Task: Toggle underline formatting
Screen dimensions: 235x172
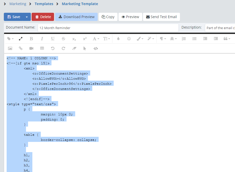Action: [x=53, y=39]
